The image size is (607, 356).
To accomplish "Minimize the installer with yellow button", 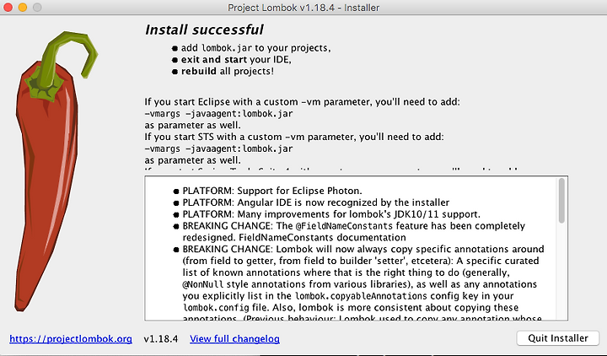I will coord(23,8).
